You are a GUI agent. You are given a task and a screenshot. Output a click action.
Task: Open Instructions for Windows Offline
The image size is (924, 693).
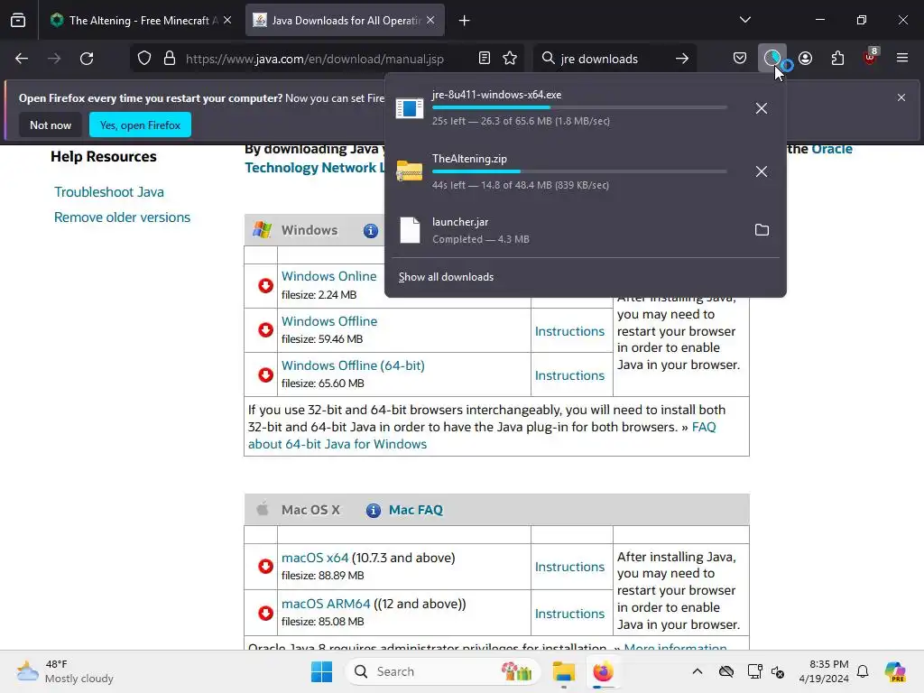[570, 331]
